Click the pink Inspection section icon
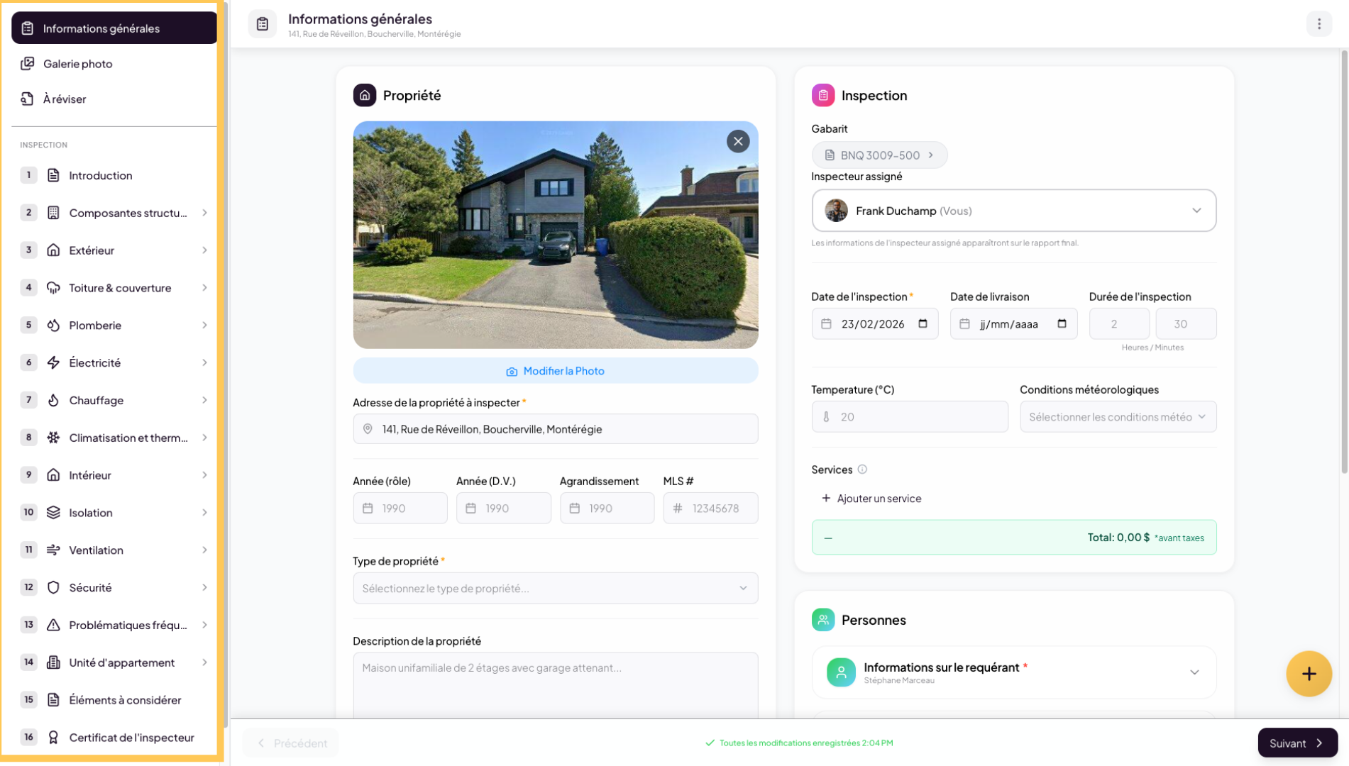This screenshot has width=1349, height=766. coord(823,95)
